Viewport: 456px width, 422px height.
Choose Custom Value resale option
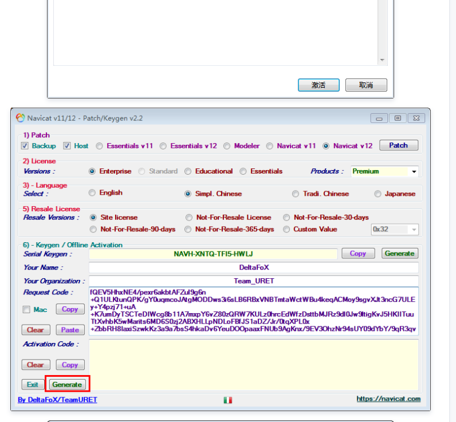point(286,229)
